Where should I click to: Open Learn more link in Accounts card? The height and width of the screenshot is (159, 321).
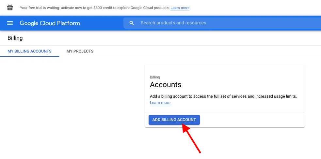[x=160, y=103]
